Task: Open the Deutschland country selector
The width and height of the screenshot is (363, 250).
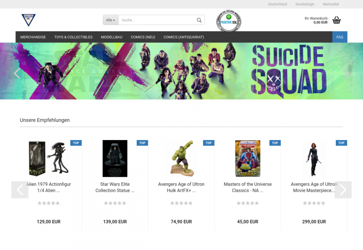Action: 277,4
